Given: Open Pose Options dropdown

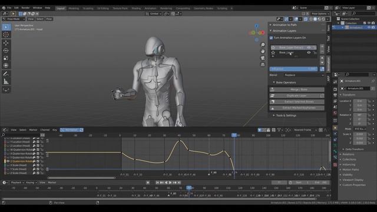Looking at the screenshot, I should click(320, 14).
